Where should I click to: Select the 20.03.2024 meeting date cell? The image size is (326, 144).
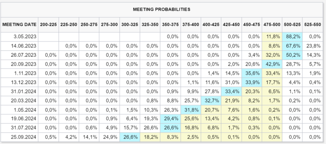pyautogui.click(x=25, y=102)
